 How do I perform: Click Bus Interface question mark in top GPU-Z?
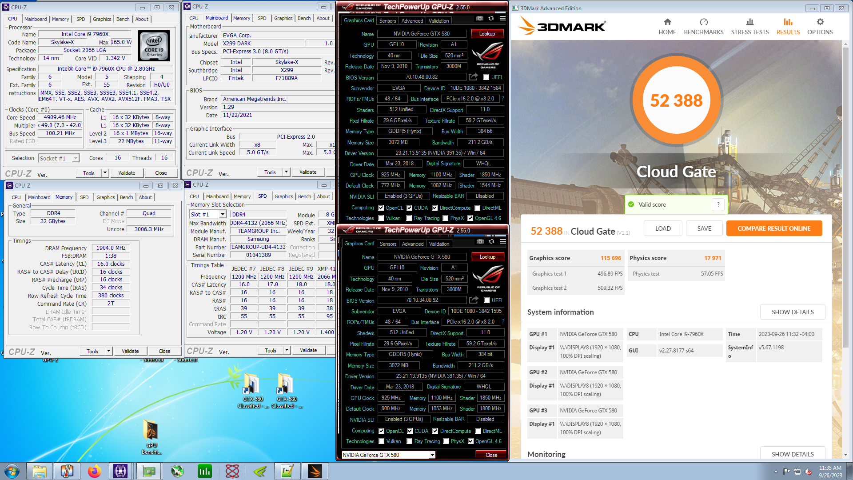503,99
